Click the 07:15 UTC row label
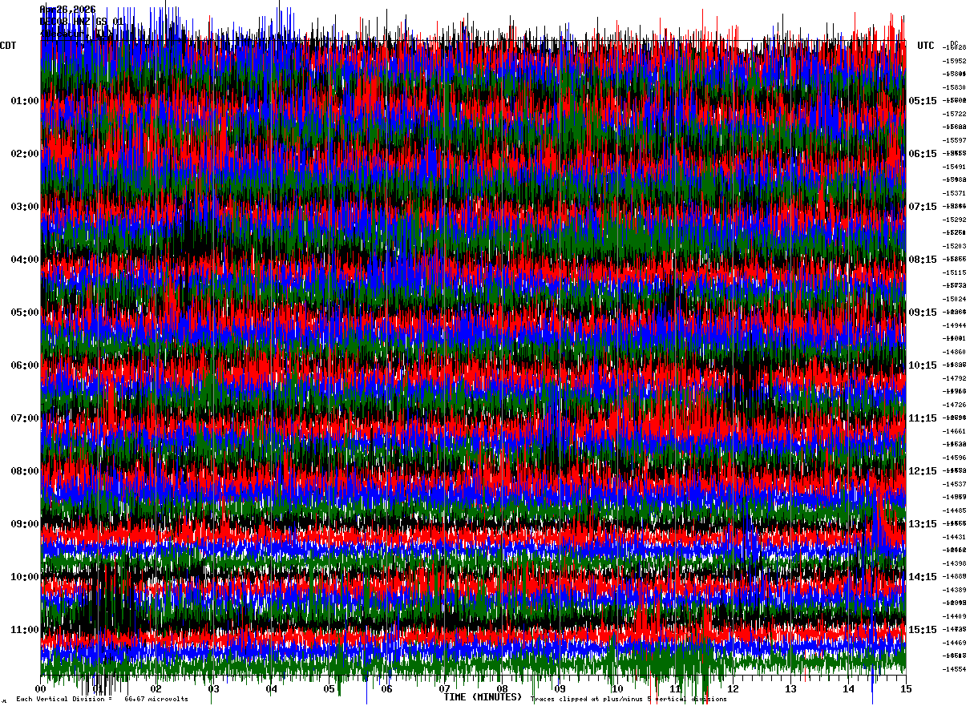 coord(923,207)
